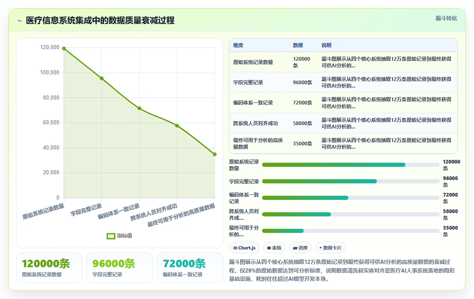Click the final 35000 data point on chart
Image resolution: width=474 pixels, height=299 pixels.
tap(214, 154)
